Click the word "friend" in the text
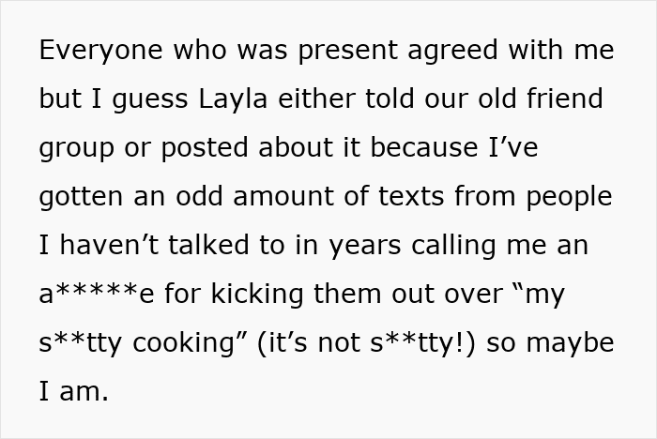Screen dimensions: 657x439 point(568,98)
